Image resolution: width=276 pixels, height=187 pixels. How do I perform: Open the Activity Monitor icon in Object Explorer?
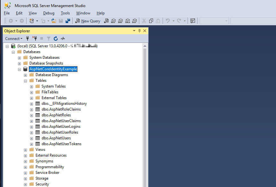pyautogui.click(x=63, y=38)
